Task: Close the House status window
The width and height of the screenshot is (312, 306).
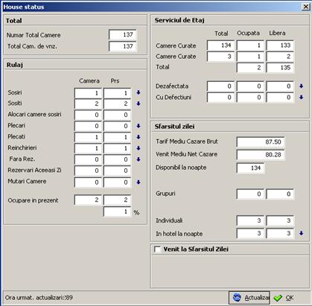Action: click(306, 7)
